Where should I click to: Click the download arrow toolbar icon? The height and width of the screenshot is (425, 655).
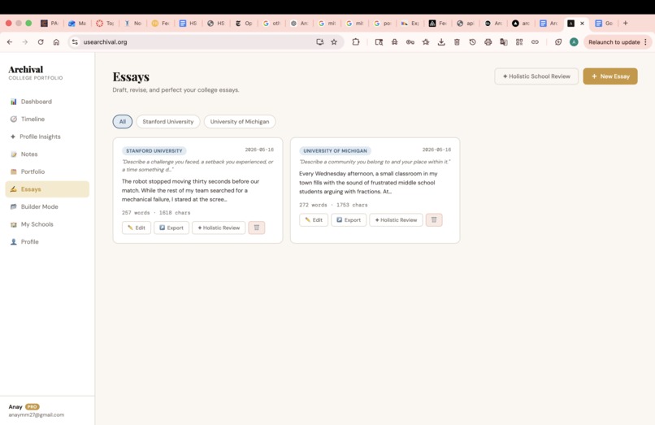tap(441, 42)
